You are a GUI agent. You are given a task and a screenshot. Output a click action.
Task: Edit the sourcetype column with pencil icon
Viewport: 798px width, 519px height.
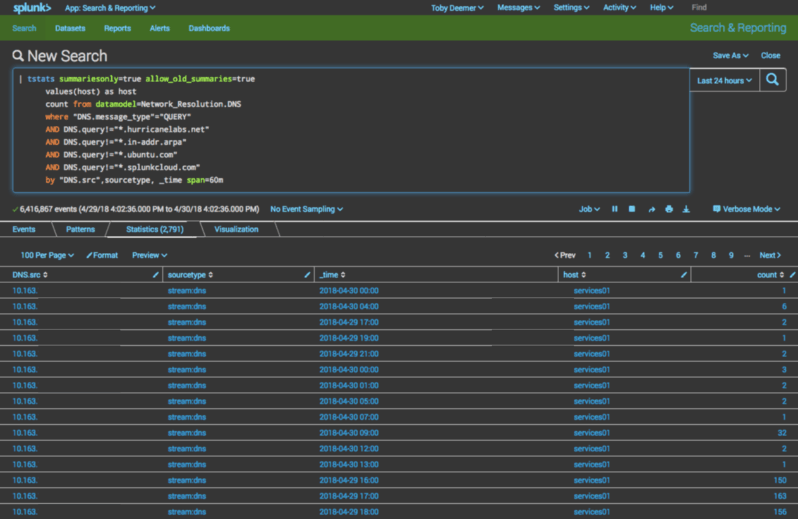(307, 275)
